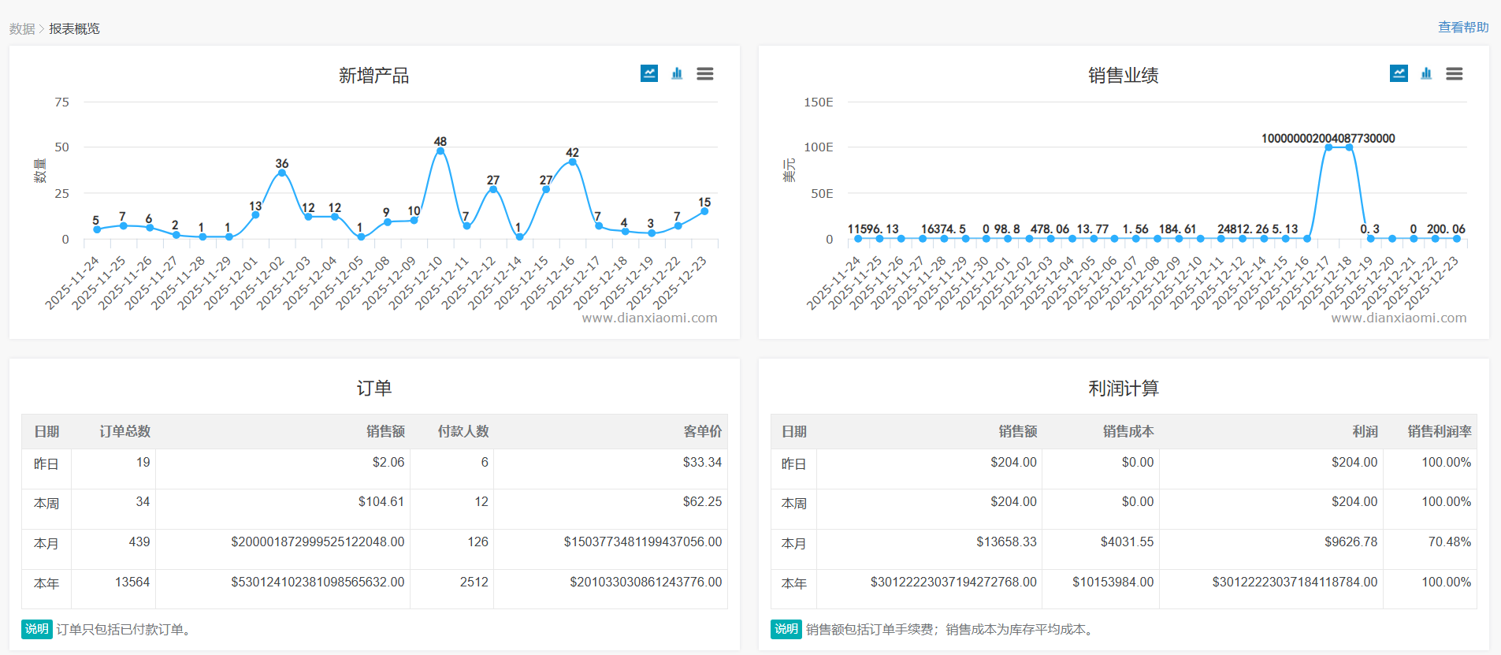
Task: Click the 客单价 column header in 订单 table
Action: 702,431
